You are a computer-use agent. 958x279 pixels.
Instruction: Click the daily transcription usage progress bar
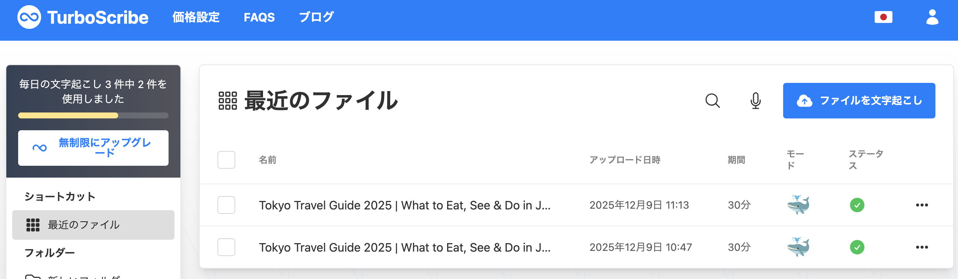click(93, 116)
